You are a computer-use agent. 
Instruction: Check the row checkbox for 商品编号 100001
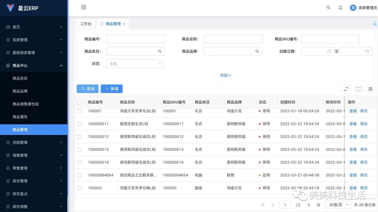click(79, 111)
